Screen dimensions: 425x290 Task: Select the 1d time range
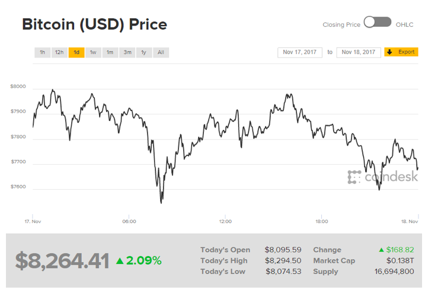(76, 52)
